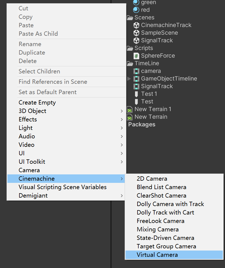
Task: Create a Blend List Camera
Action: pos(174,187)
